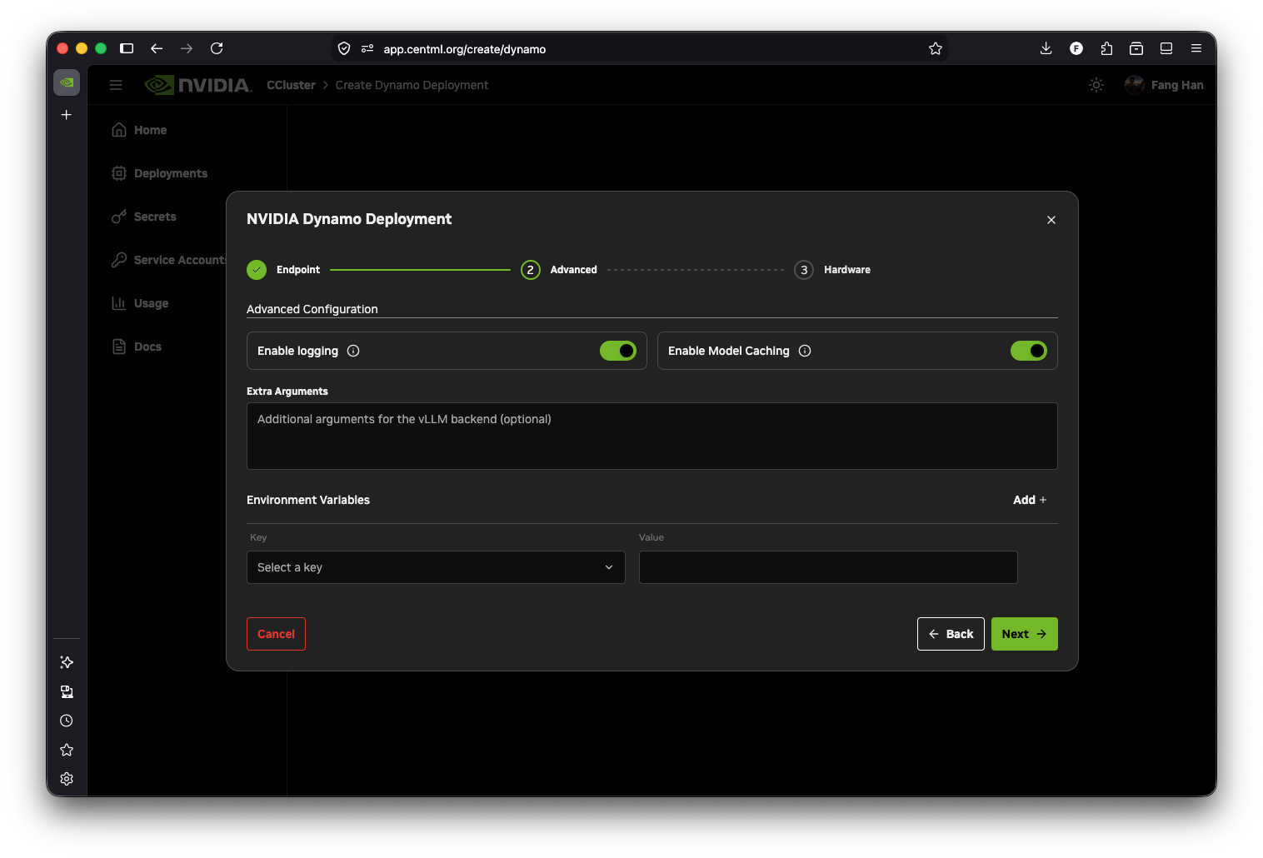This screenshot has width=1263, height=858.
Task: Open the Fang Han user avatar menu
Action: [1164, 85]
